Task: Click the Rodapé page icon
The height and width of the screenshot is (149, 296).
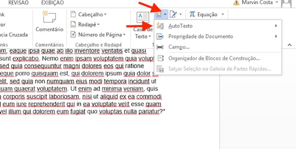Action: click(73, 25)
